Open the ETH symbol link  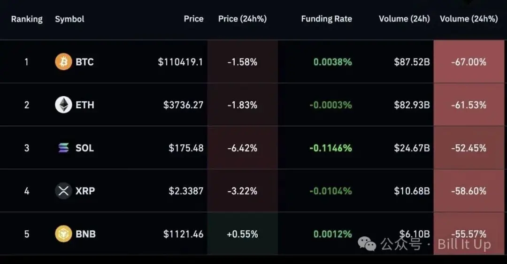(x=85, y=105)
